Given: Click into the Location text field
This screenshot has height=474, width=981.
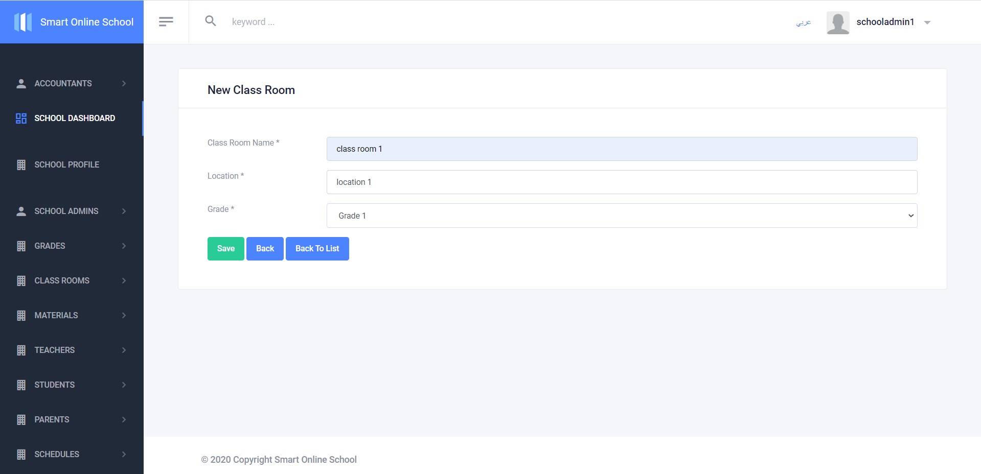Looking at the screenshot, I should [622, 182].
